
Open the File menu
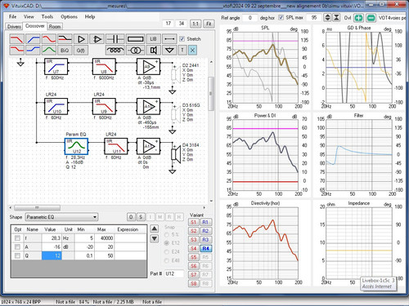[x=13, y=16]
